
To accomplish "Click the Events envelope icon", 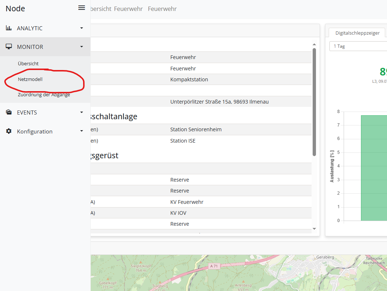I will (9, 112).
